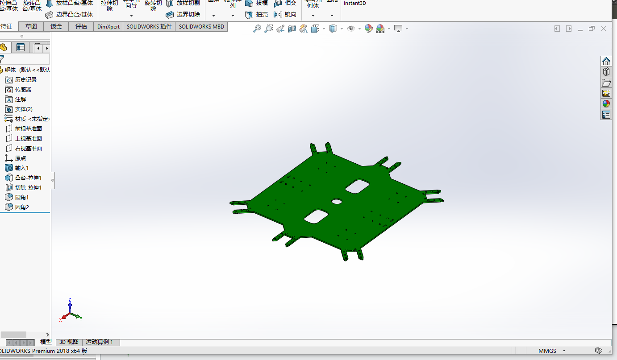Open the dropdown arrow next to View Settings
617x360 pixels.
(407, 29)
